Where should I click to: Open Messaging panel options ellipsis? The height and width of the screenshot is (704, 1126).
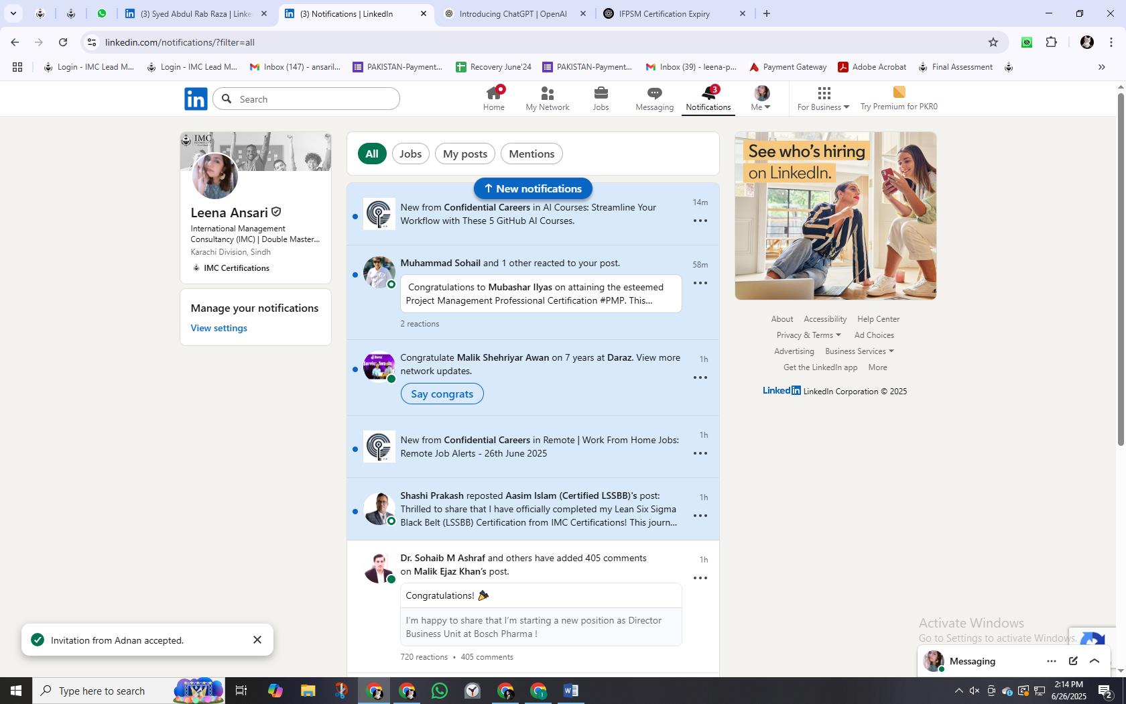click(x=1052, y=661)
